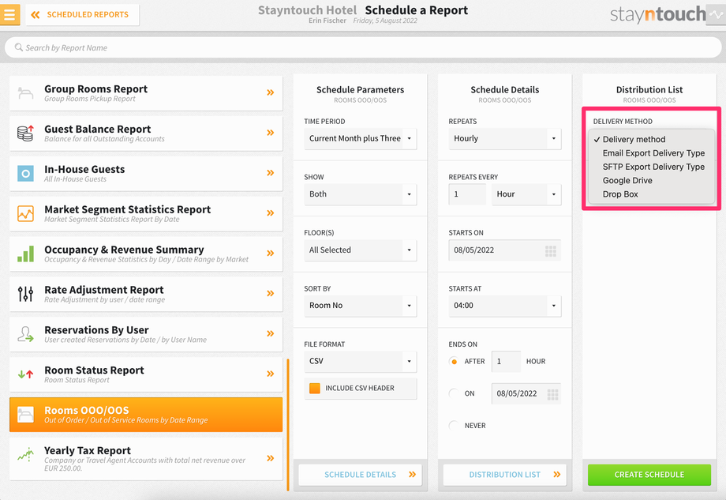Click the Group Rooms Report bed icon
Image resolution: width=726 pixels, height=500 pixels.
coord(25,92)
